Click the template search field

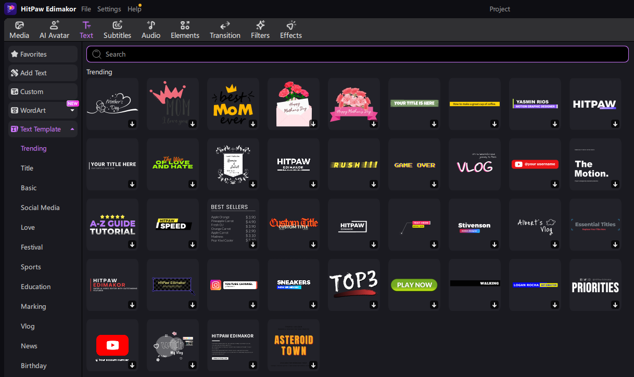click(358, 54)
